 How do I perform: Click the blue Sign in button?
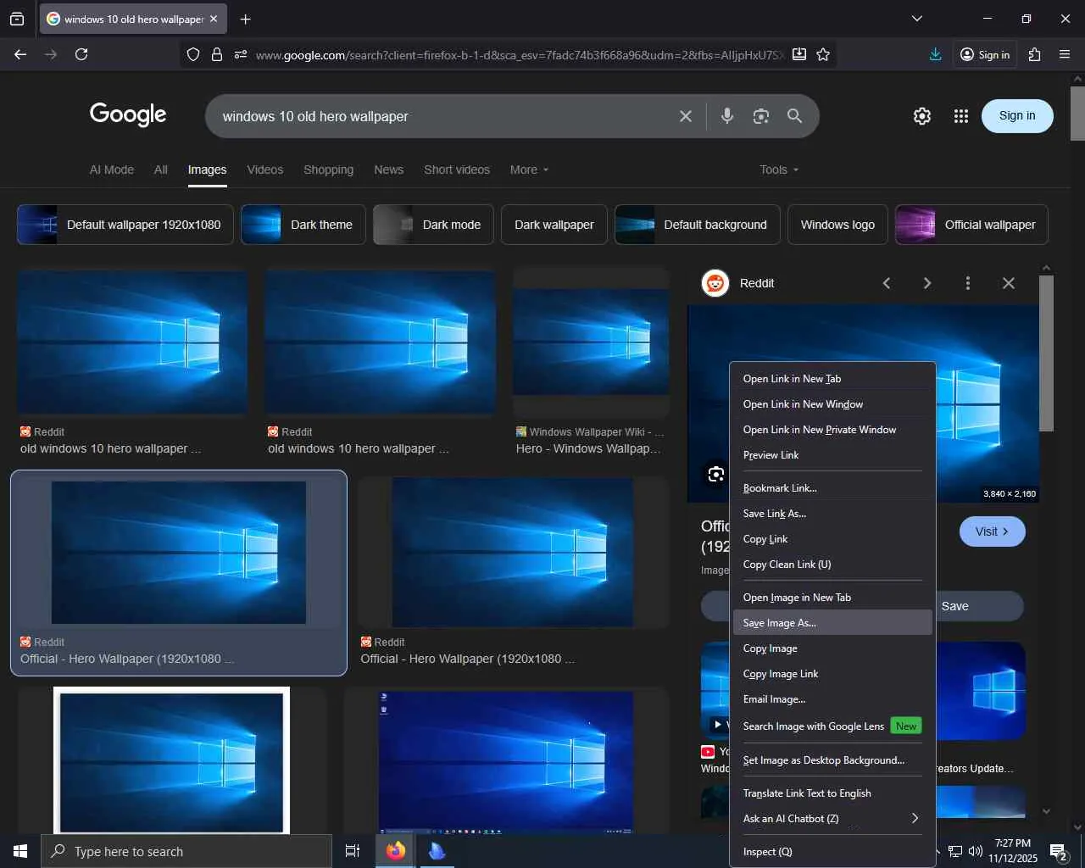pos(1016,116)
